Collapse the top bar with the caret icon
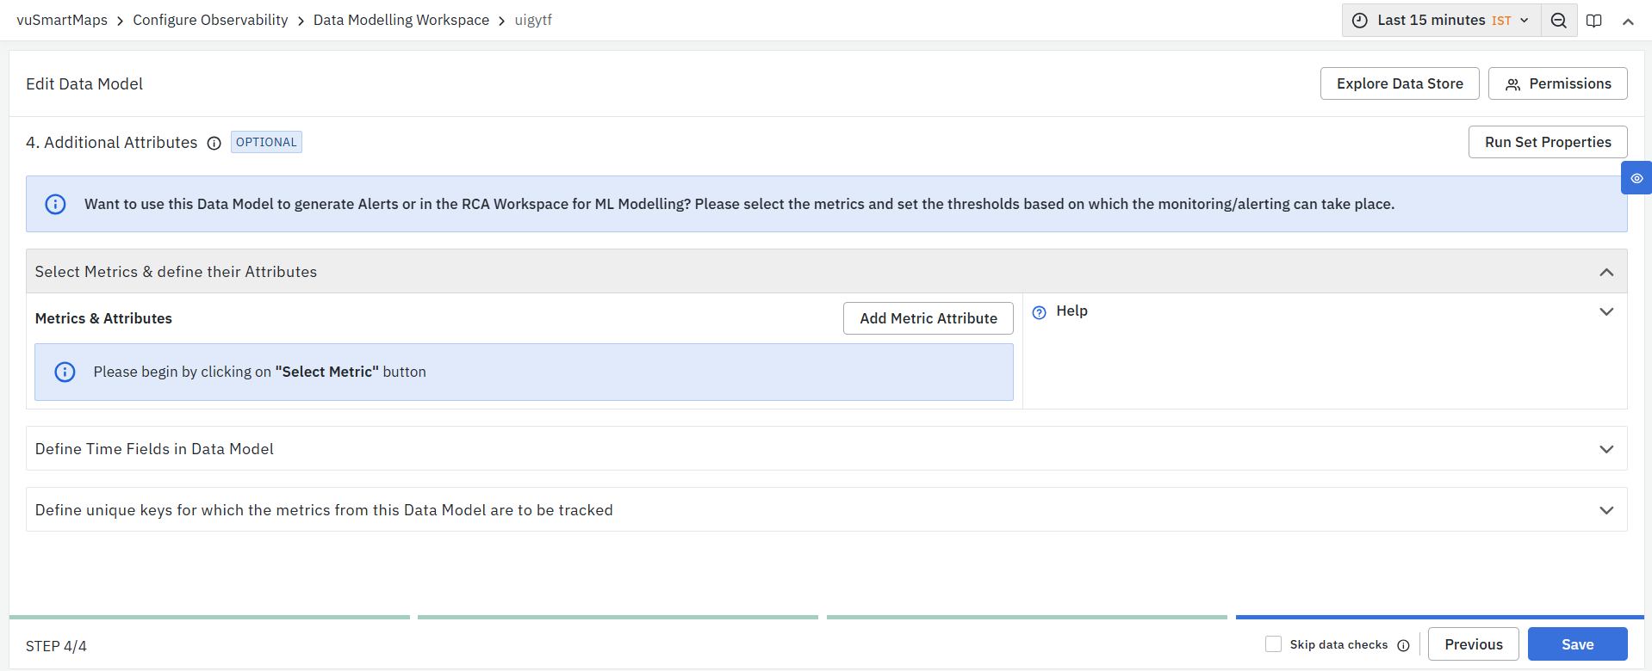Viewport: 1652px width, 671px height. [x=1628, y=22]
